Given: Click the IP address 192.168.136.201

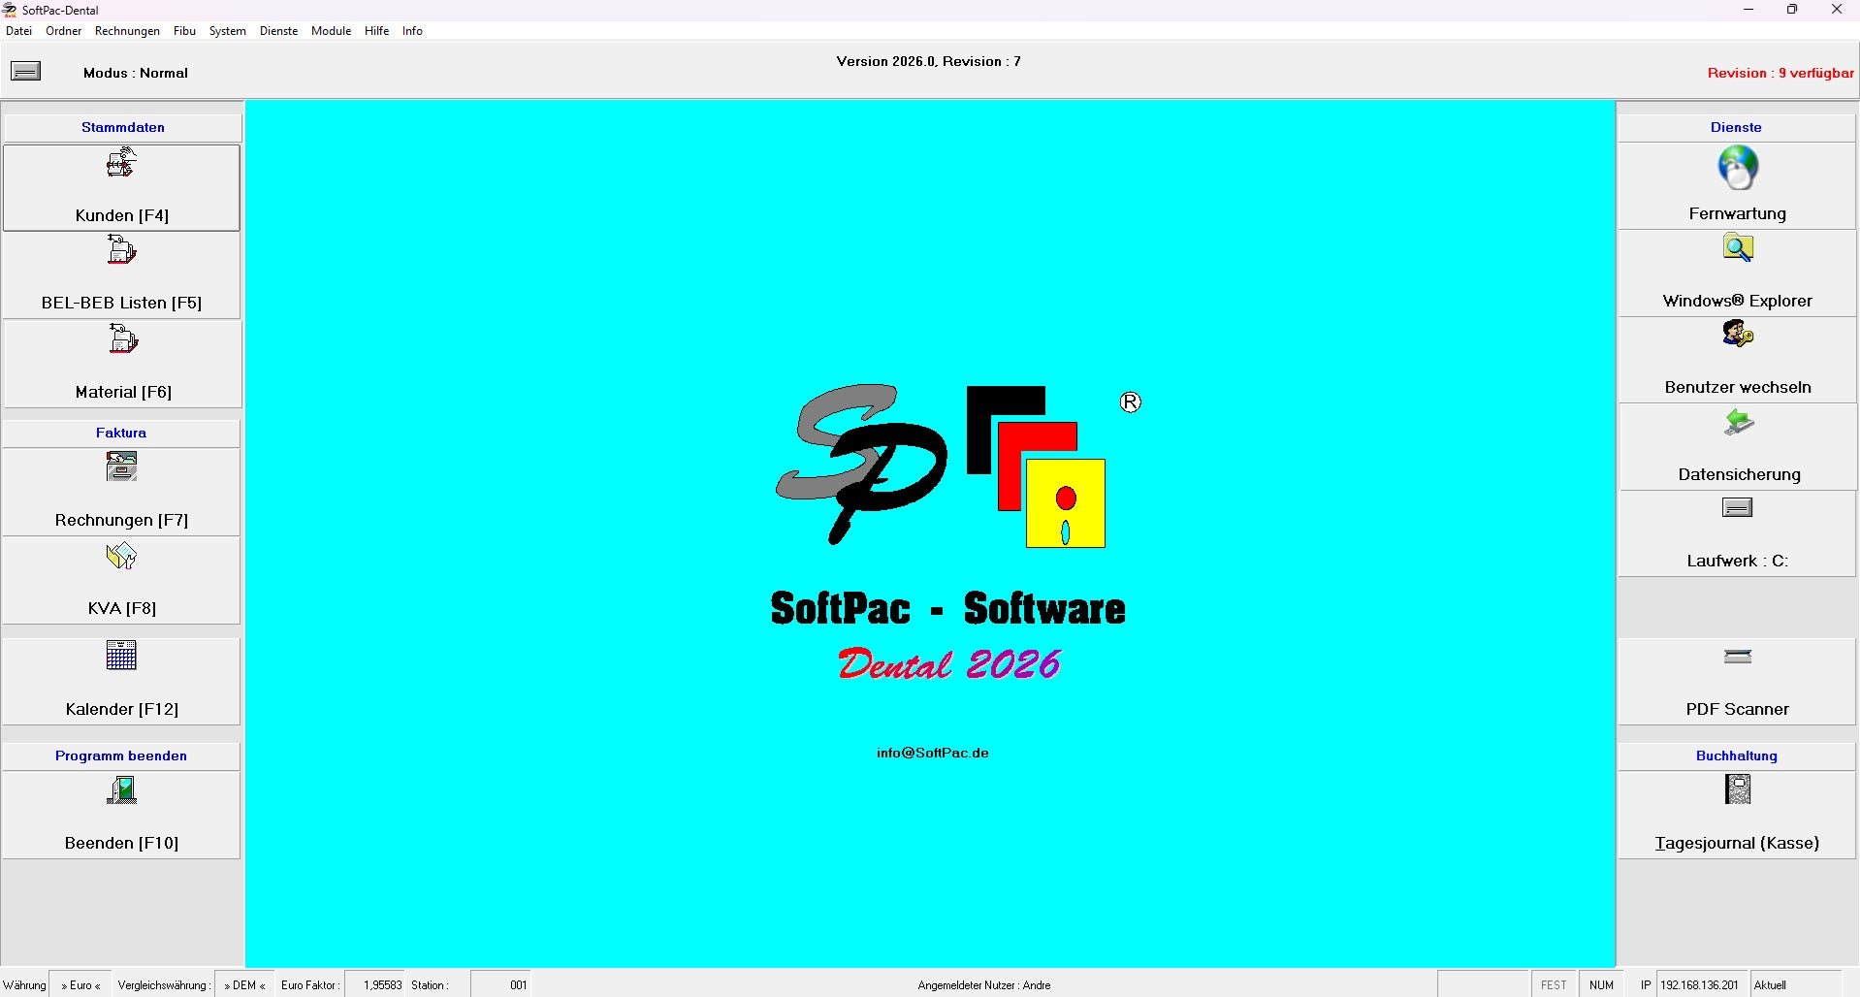Looking at the screenshot, I should pyautogui.click(x=1699, y=984).
